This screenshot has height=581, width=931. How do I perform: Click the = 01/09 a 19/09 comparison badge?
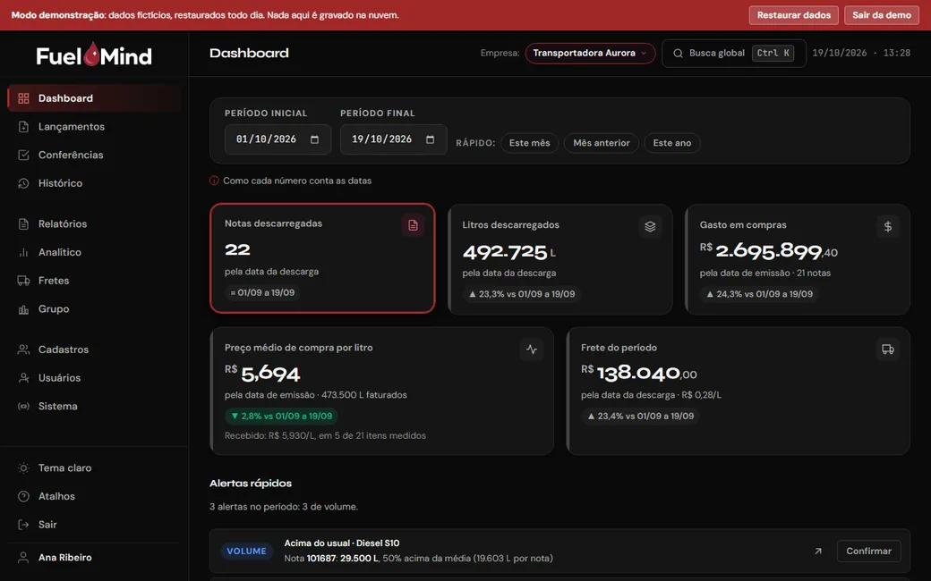(x=262, y=293)
